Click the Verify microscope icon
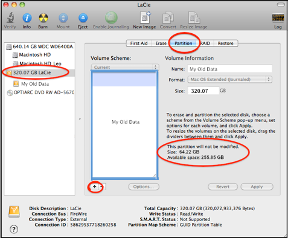 (10, 18)
